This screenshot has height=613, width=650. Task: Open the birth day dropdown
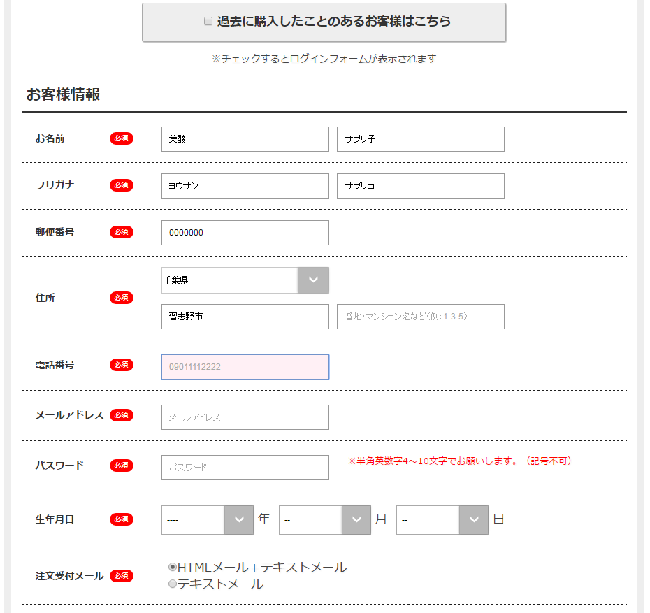pos(442,519)
